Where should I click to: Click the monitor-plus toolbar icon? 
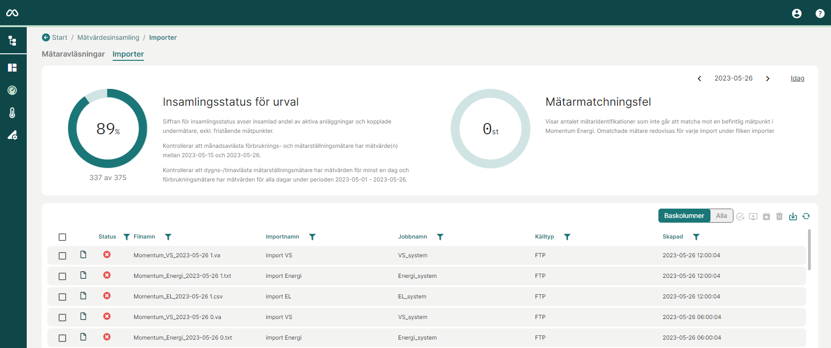(x=753, y=216)
